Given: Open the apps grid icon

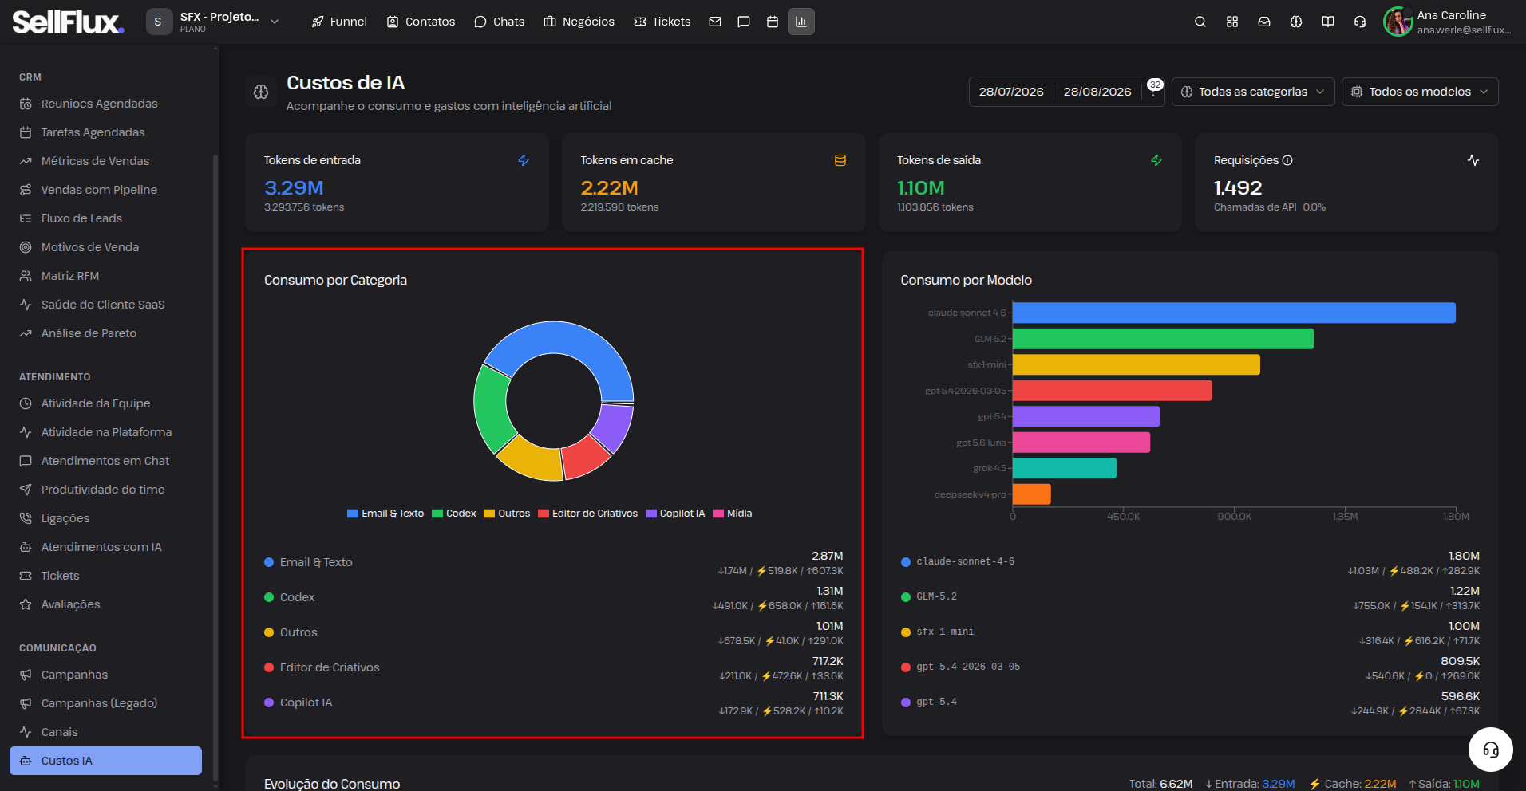Looking at the screenshot, I should [1232, 22].
